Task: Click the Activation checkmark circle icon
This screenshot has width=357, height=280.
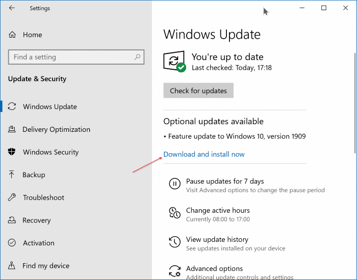Action: (12, 243)
